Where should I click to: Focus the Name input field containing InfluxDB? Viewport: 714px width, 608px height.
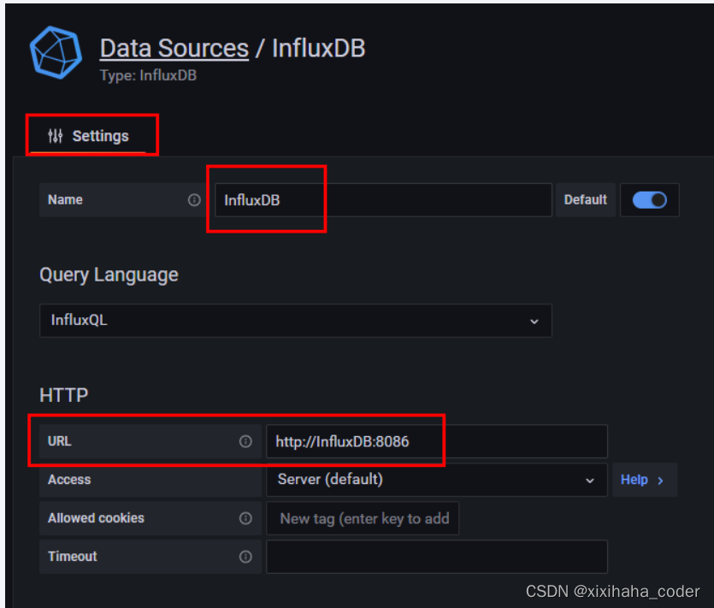click(383, 200)
